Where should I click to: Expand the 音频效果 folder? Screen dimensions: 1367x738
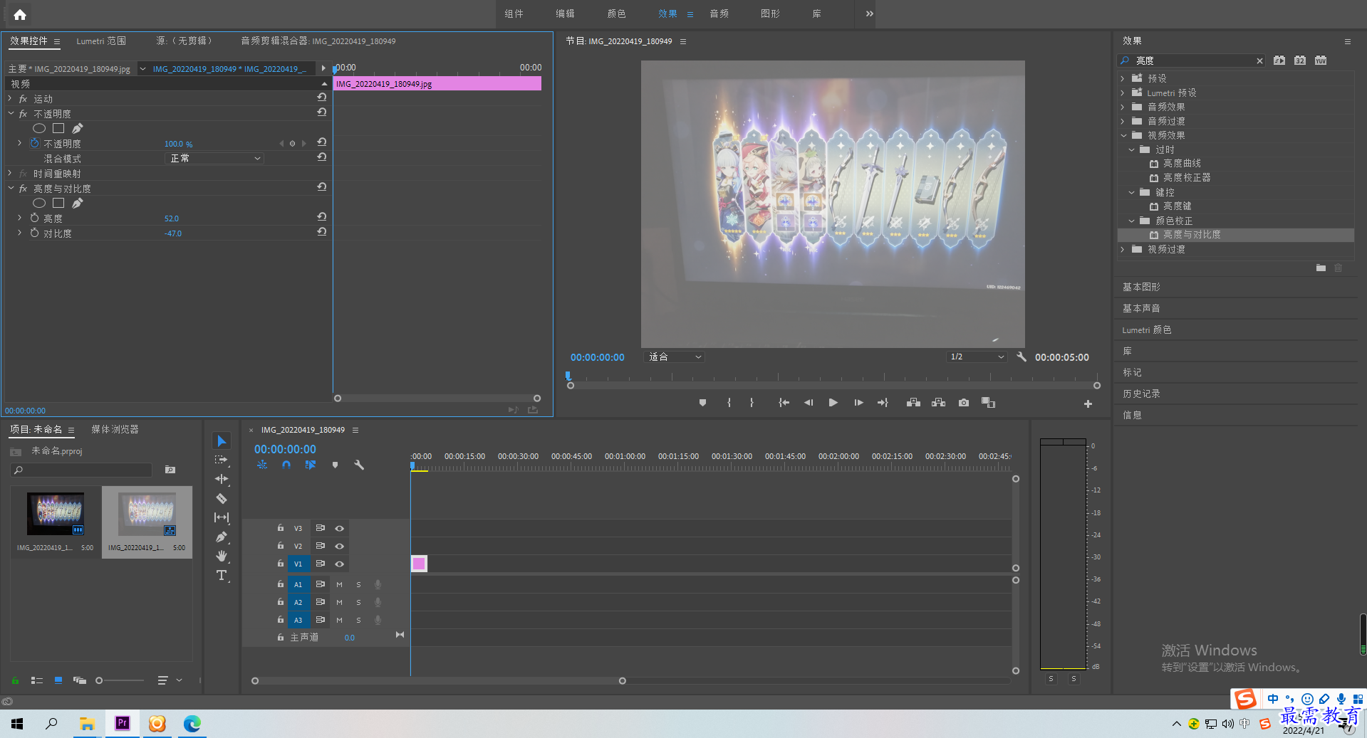(x=1123, y=107)
